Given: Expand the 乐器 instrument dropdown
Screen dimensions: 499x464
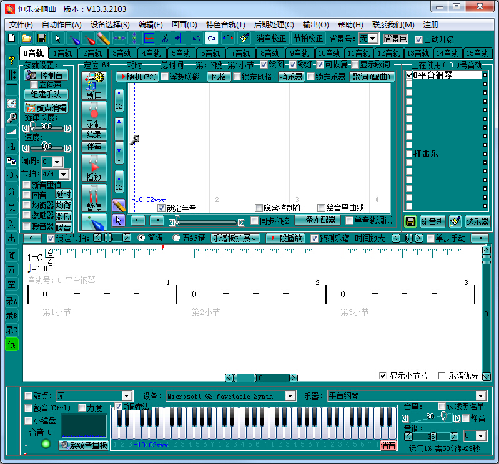Looking at the screenshot, I should point(480,395).
